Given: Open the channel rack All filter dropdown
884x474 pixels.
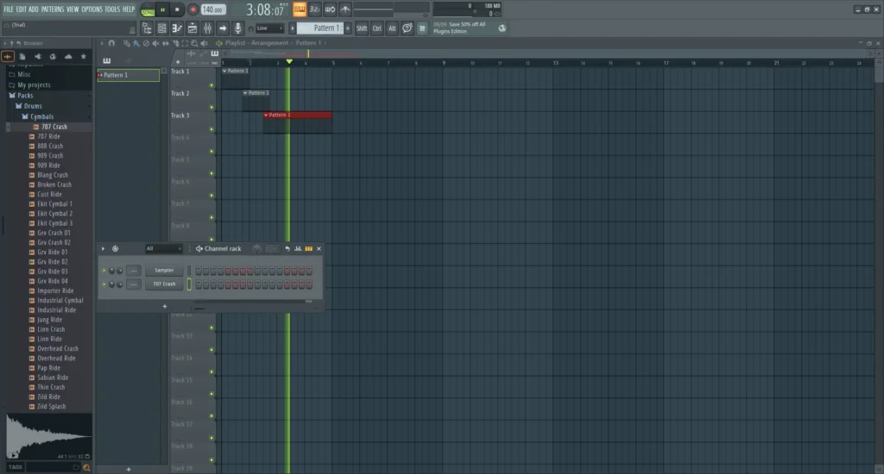Looking at the screenshot, I should [x=163, y=248].
